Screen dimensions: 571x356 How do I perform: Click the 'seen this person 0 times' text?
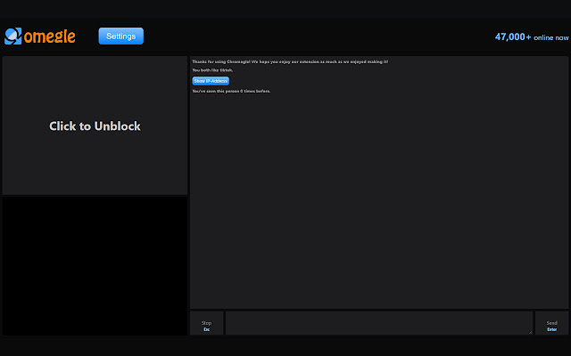[x=231, y=91]
